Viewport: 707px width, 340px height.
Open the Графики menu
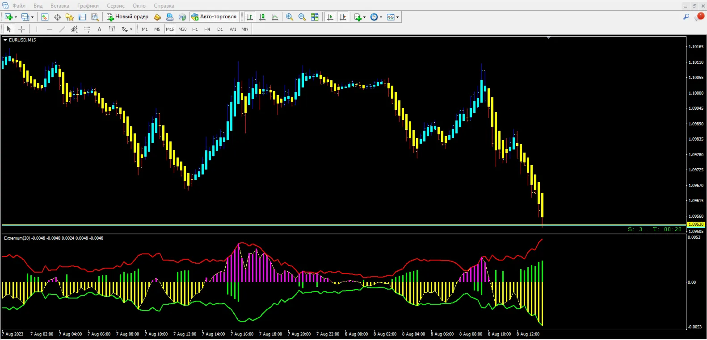(x=88, y=6)
